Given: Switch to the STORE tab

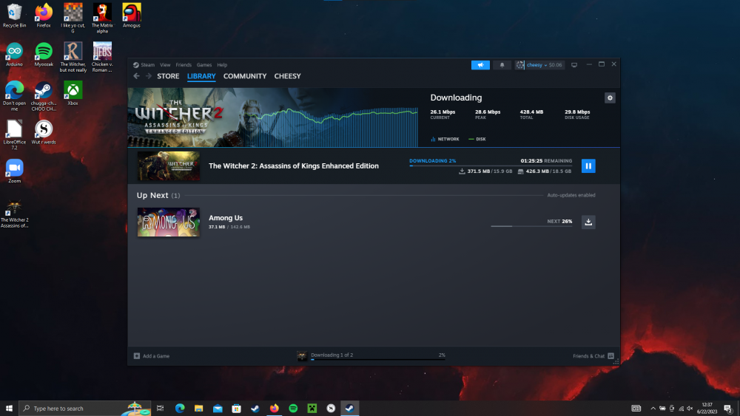Looking at the screenshot, I should tap(168, 76).
